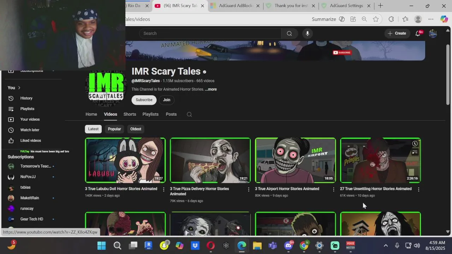Close the IMR Scary Tales browser tab
This screenshot has height=254, width=452.
tap(202, 6)
